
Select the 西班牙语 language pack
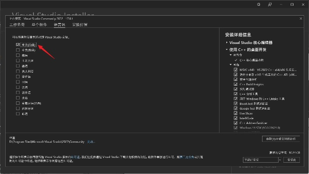(x=18, y=108)
